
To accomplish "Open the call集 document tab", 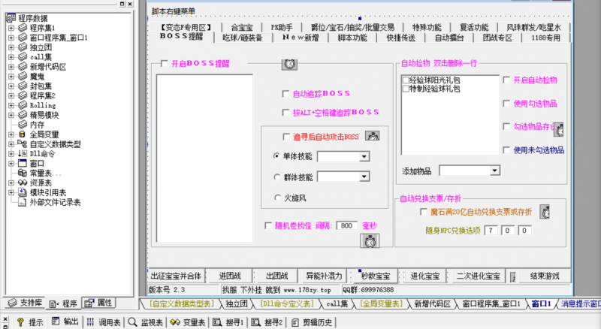I will coord(337,303).
